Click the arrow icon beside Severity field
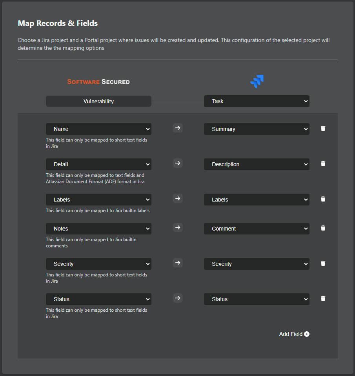355x376 pixels. click(178, 263)
